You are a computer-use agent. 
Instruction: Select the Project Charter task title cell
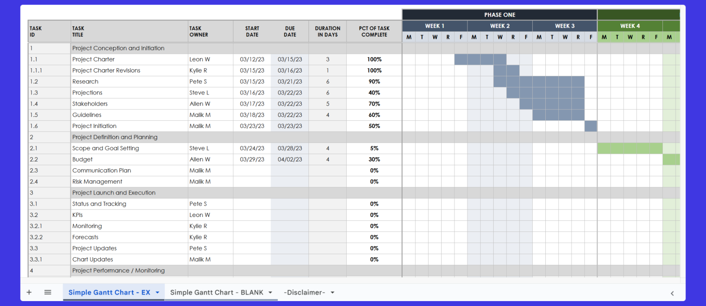(129, 59)
